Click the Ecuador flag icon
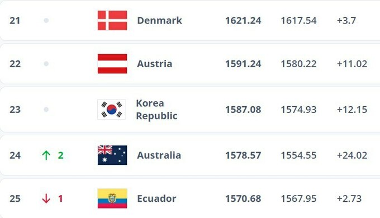 (x=112, y=198)
